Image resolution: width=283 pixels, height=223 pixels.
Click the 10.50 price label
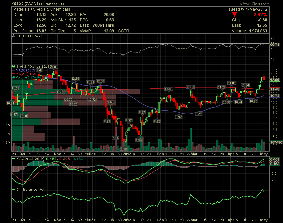(x=253, y=101)
